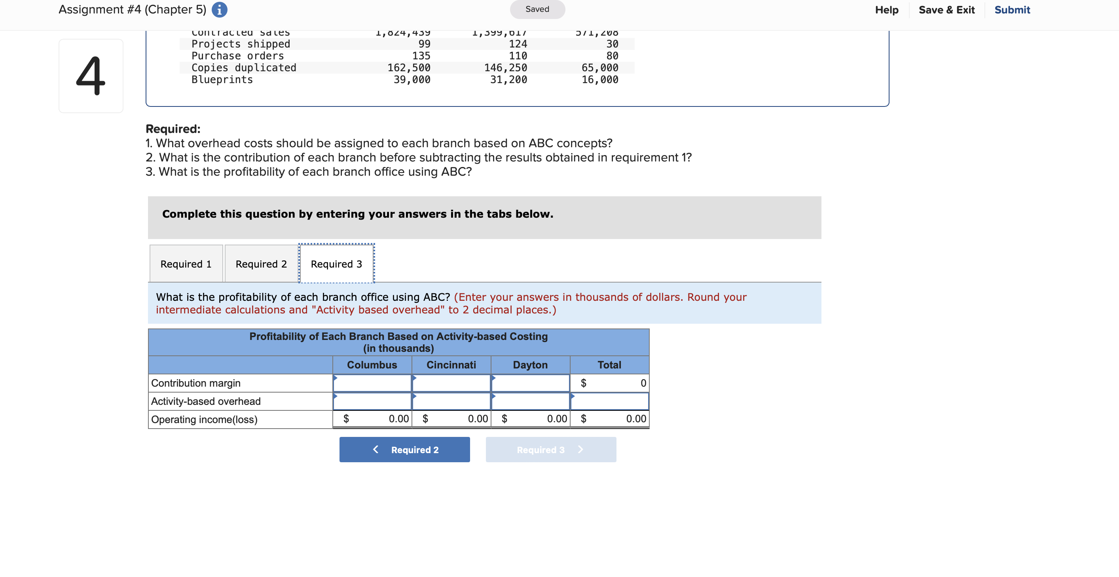The width and height of the screenshot is (1119, 577).
Task: Click the assignment info icon
Action: pyautogui.click(x=219, y=9)
